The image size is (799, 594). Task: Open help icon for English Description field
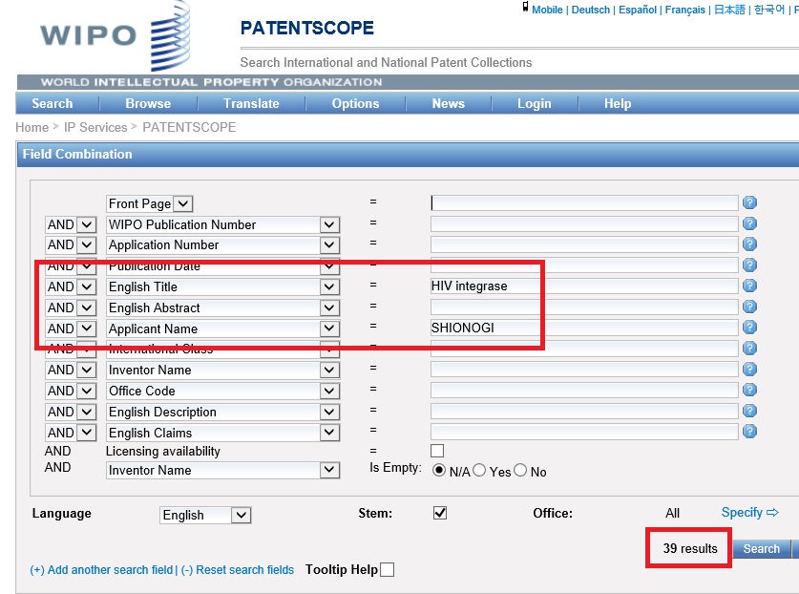coord(749,411)
